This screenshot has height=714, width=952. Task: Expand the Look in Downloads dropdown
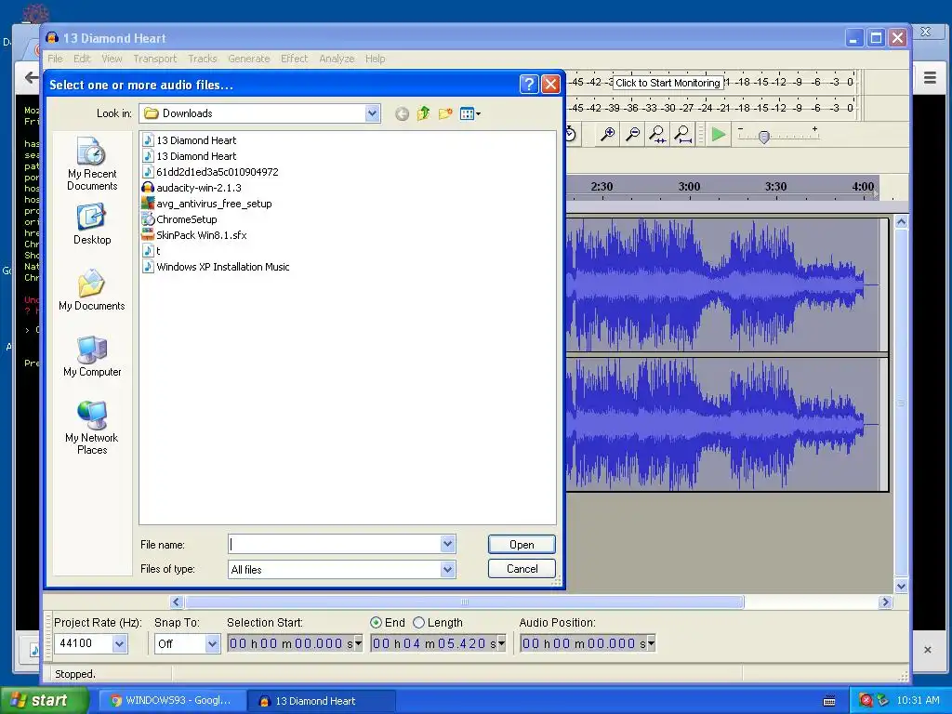tap(372, 112)
